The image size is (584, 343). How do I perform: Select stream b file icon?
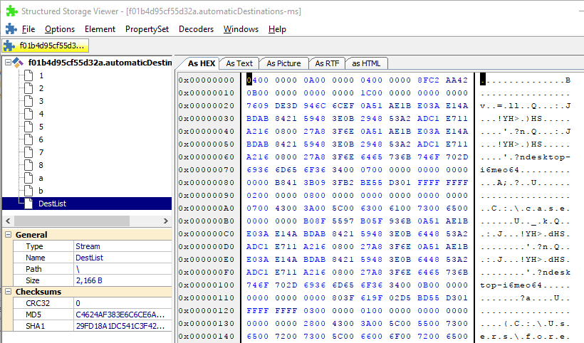(x=28, y=191)
